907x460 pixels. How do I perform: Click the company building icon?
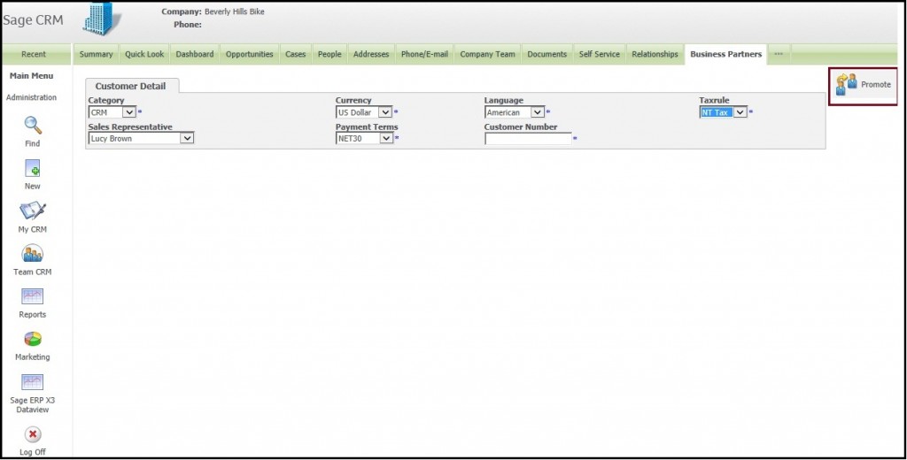[x=102, y=19]
